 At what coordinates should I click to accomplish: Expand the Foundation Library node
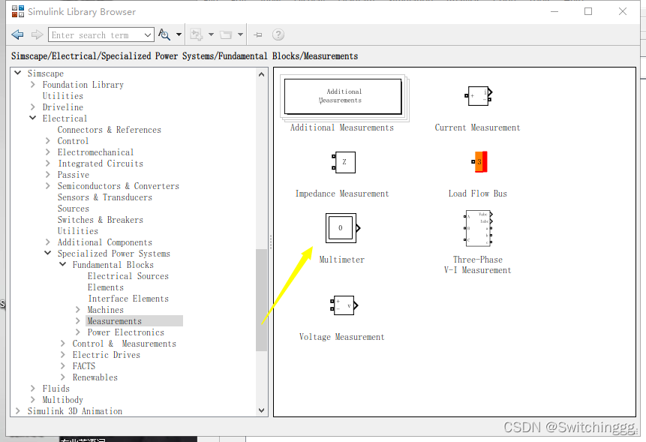coord(32,85)
